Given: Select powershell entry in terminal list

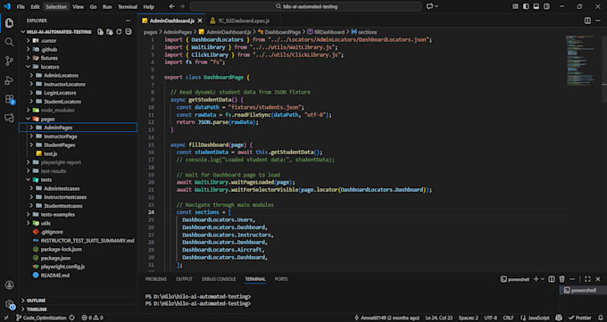Looking at the screenshot, I should pos(583,290).
